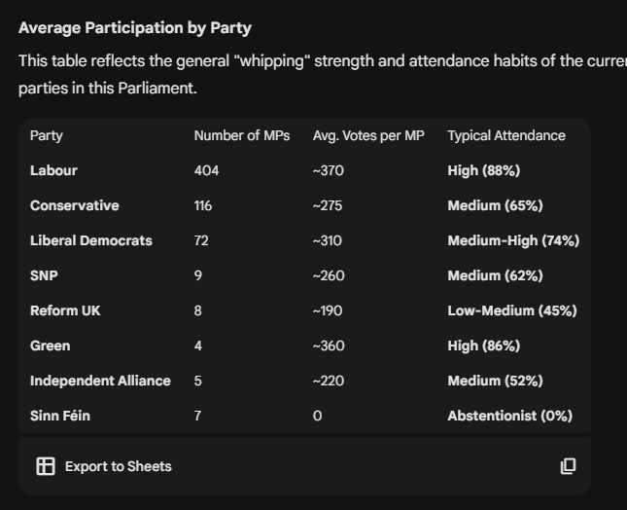Click the Number of MPs column header
627x510 pixels.
242,135
